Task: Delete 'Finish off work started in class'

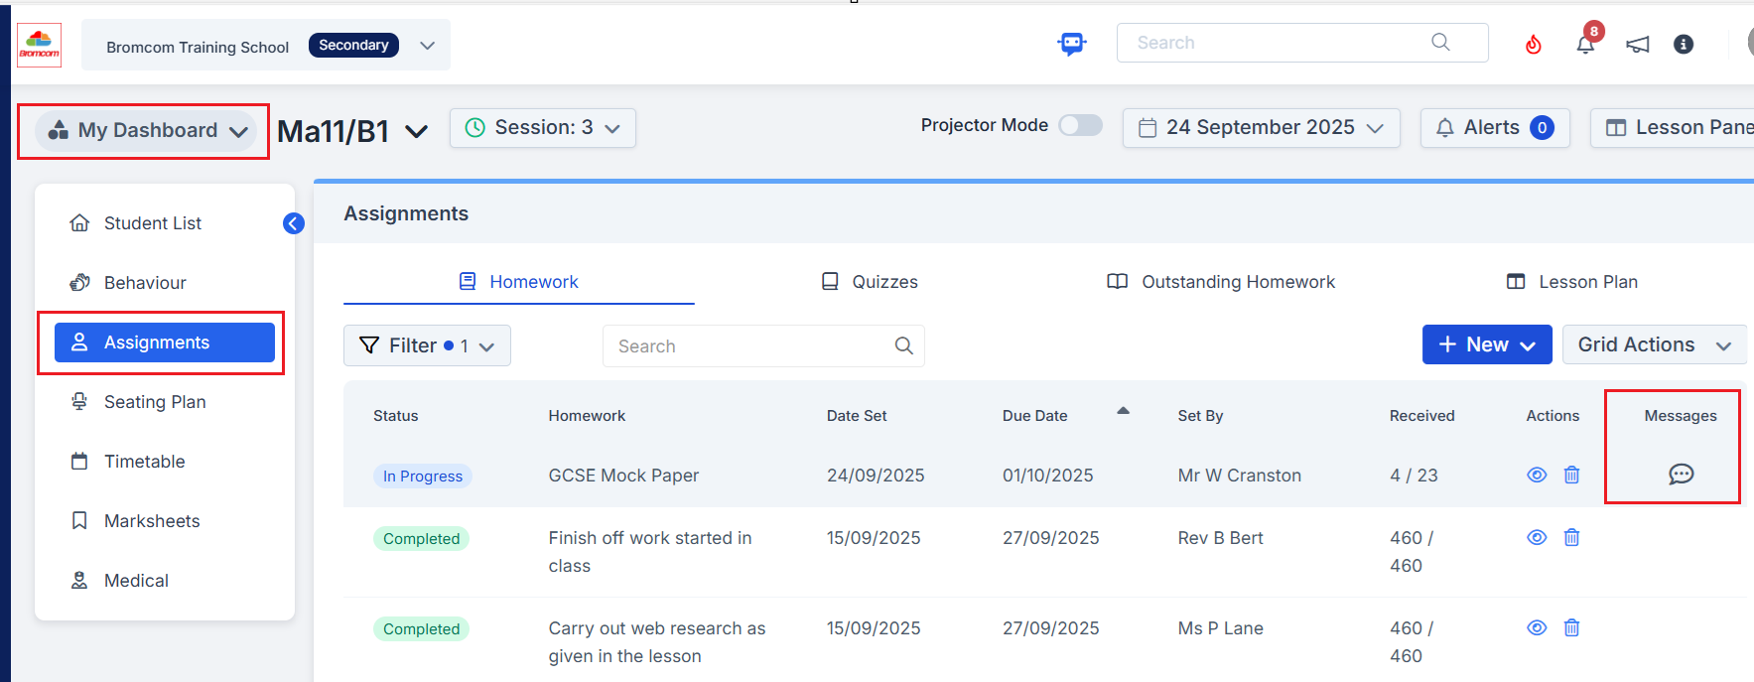Action: coord(1571,537)
